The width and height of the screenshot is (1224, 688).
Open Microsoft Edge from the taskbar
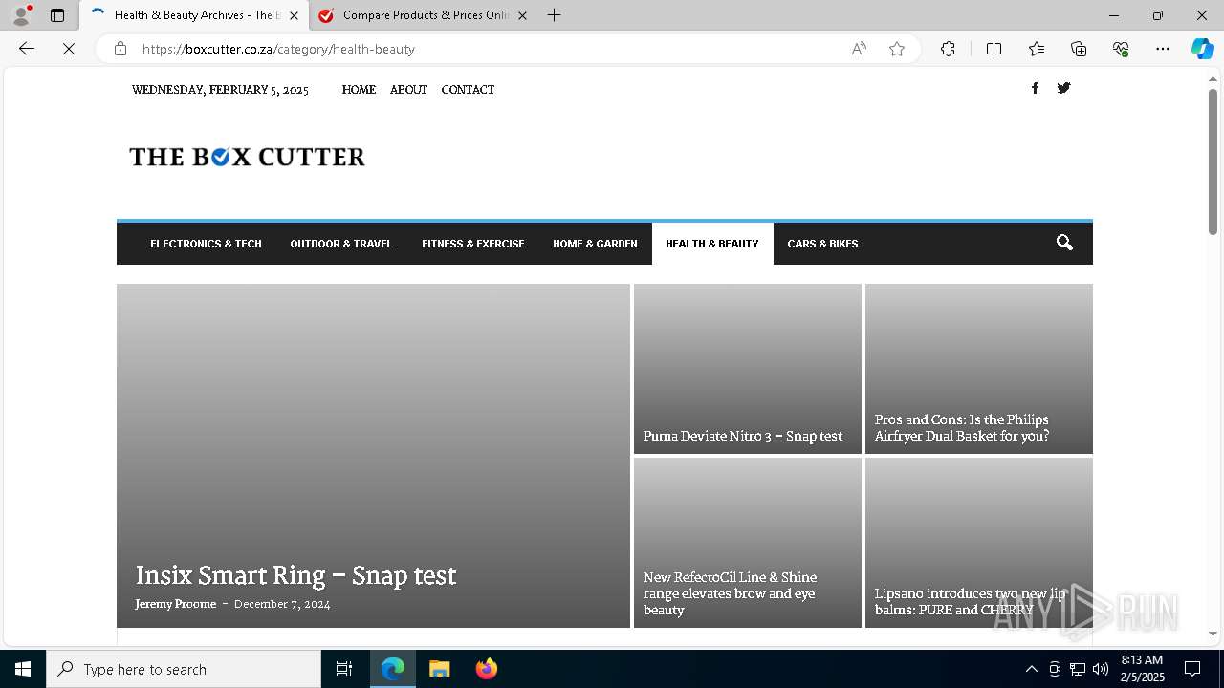click(x=393, y=669)
